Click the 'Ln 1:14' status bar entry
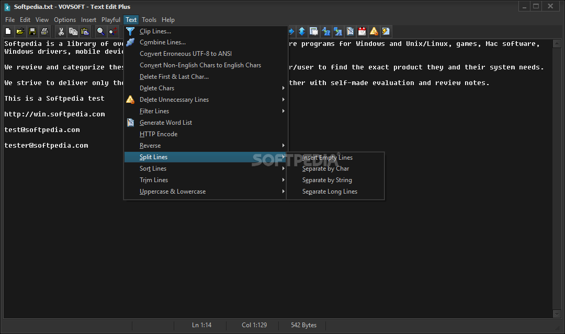Image resolution: width=565 pixels, height=334 pixels. click(x=201, y=325)
